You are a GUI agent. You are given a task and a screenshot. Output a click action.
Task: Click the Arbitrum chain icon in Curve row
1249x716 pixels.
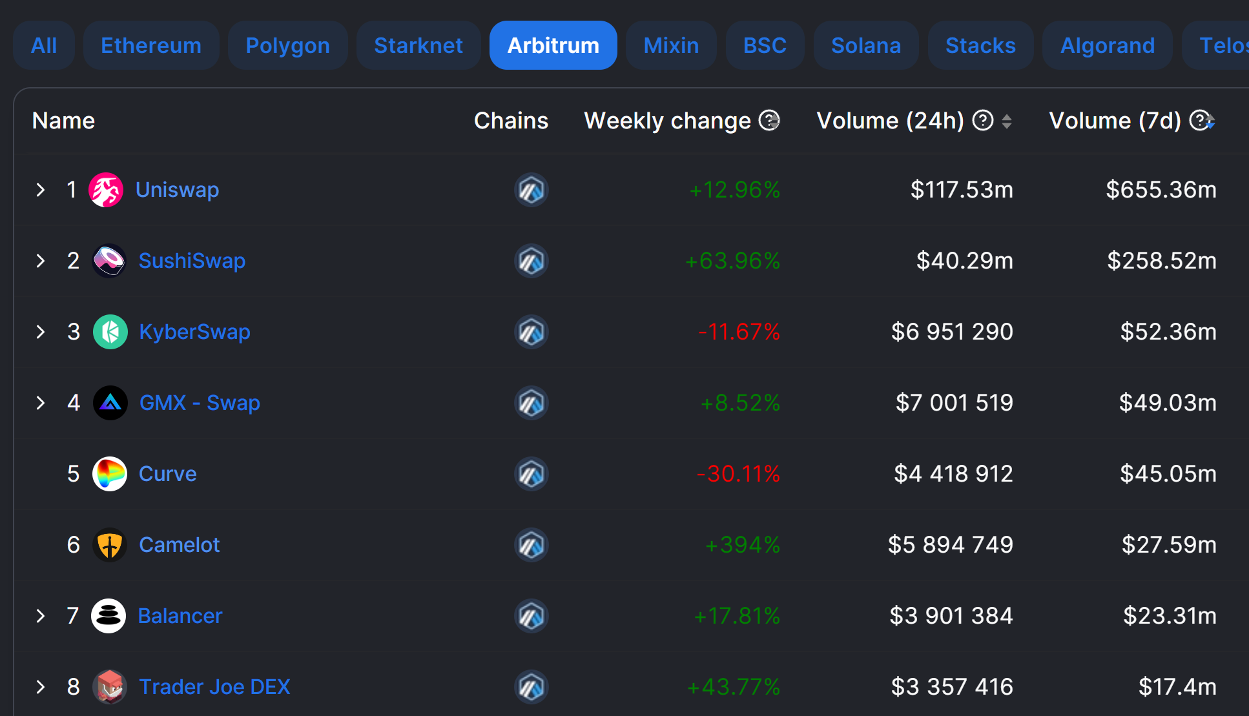[x=532, y=474]
